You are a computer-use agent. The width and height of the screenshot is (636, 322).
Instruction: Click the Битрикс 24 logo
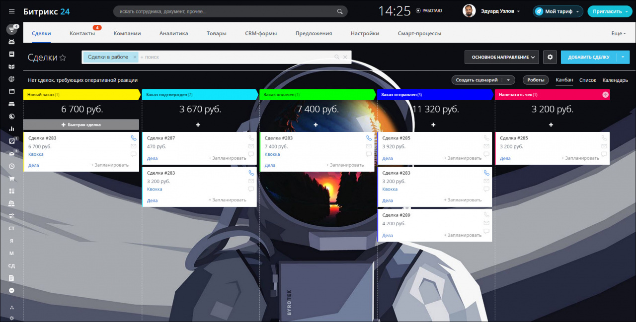47,11
